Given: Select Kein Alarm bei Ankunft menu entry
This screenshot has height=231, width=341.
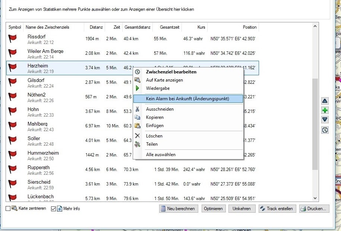Looking at the screenshot, I should point(187,99).
